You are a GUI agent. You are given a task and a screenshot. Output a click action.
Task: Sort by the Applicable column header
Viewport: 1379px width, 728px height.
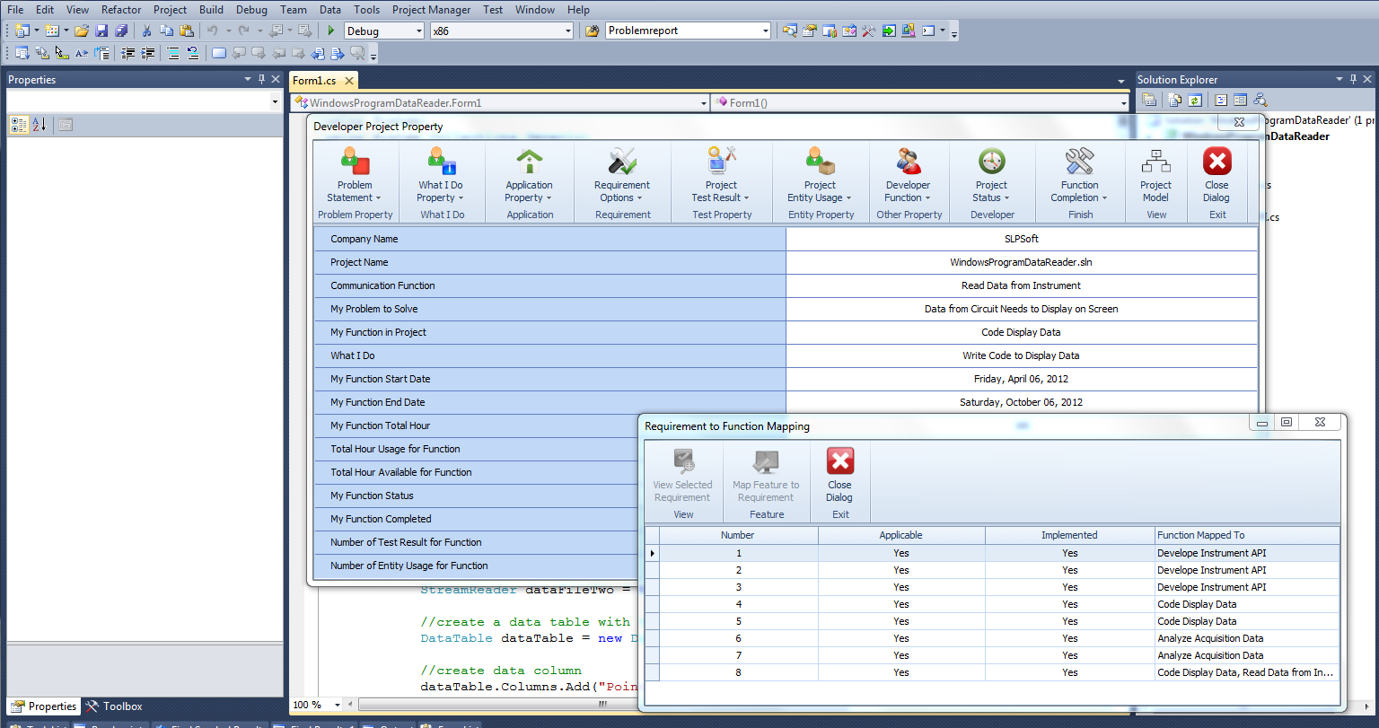click(901, 535)
